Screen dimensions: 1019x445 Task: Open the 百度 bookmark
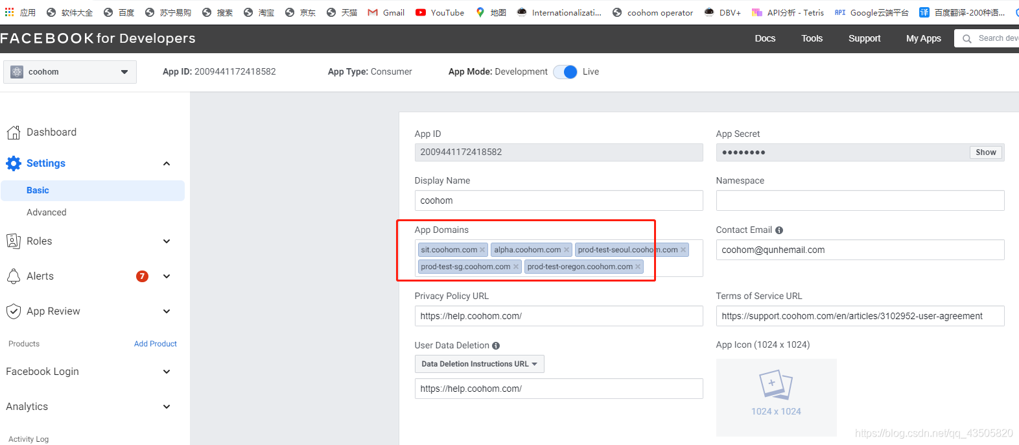119,12
